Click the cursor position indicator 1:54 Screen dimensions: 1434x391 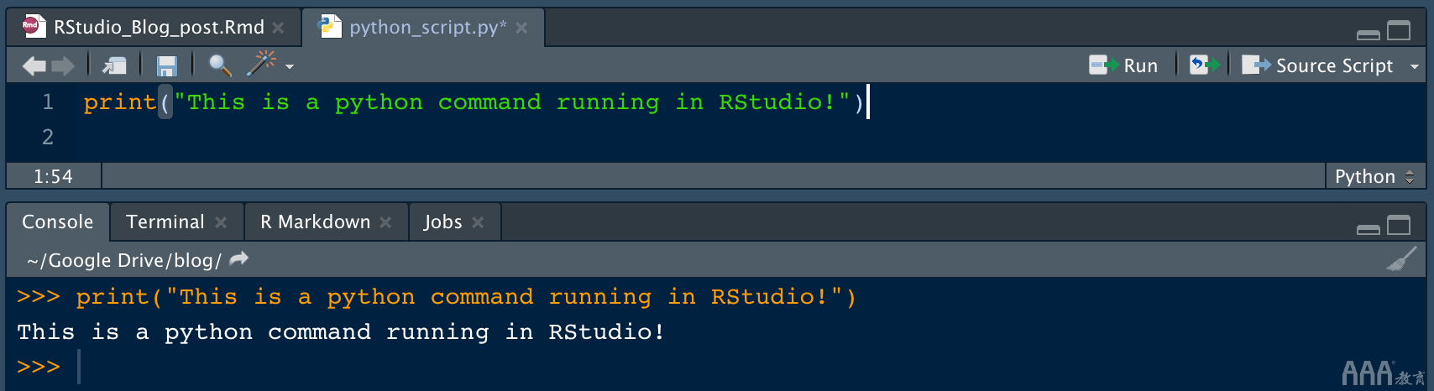click(x=53, y=176)
